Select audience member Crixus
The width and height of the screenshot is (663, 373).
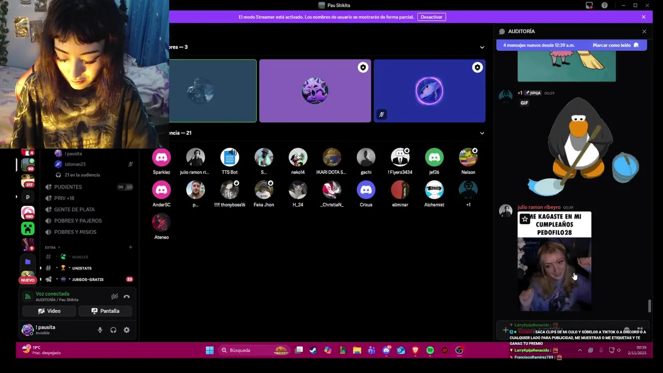click(366, 194)
